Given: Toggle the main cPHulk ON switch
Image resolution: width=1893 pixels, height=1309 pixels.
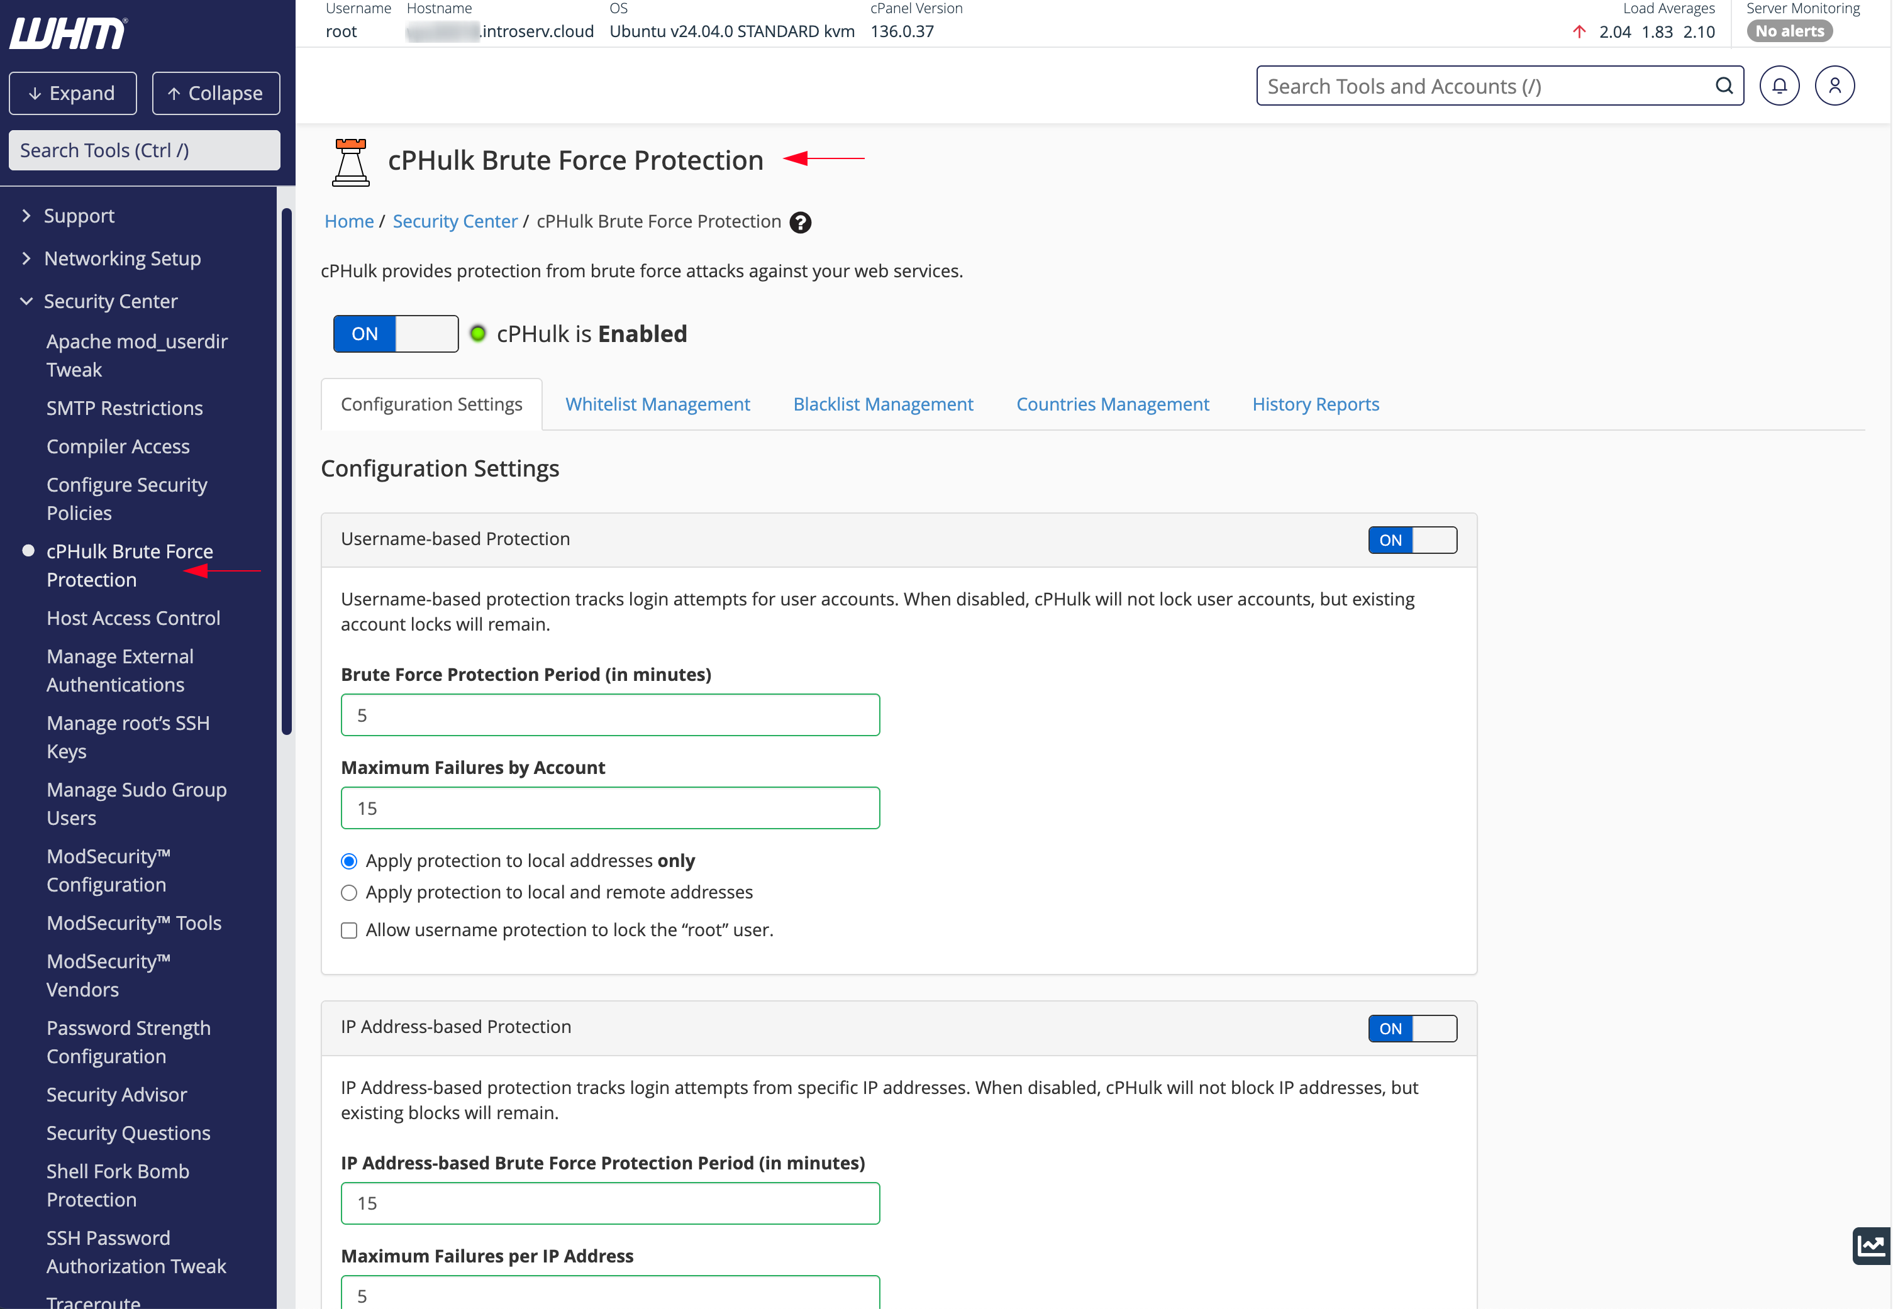Looking at the screenshot, I should click(x=396, y=334).
